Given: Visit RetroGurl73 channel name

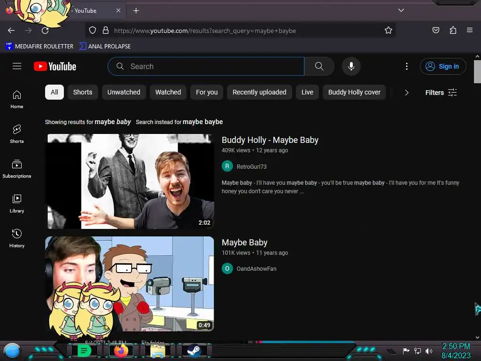Looking at the screenshot, I should 252,166.
